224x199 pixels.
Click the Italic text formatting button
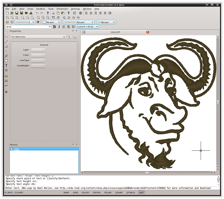(59, 27)
